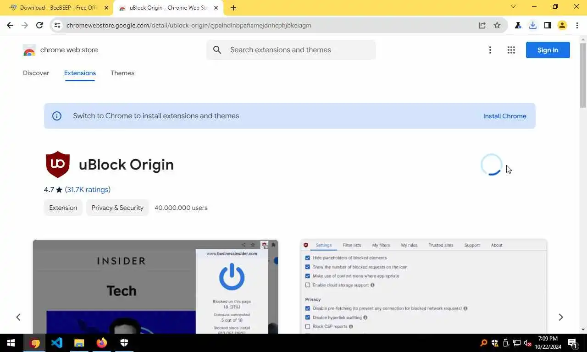Open the notification center
587x352 pixels.
click(x=573, y=343)
